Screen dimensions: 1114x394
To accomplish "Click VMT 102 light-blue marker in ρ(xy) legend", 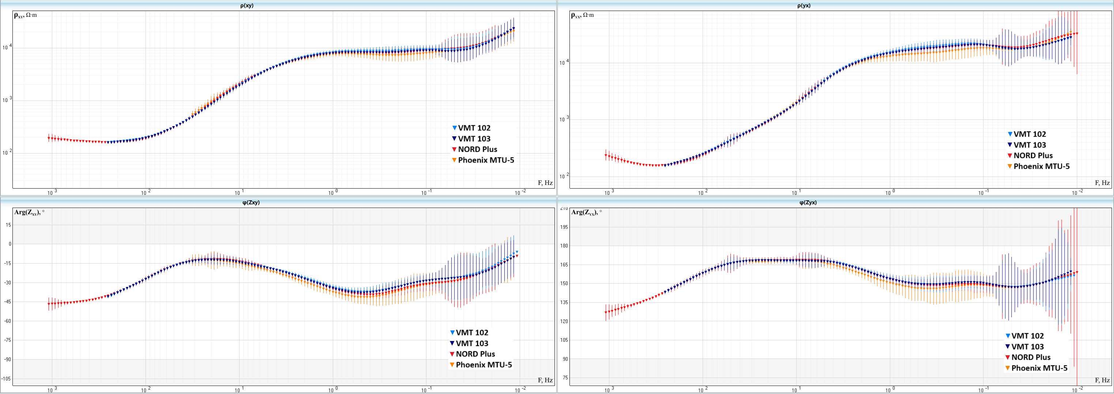I will (454, 128).
